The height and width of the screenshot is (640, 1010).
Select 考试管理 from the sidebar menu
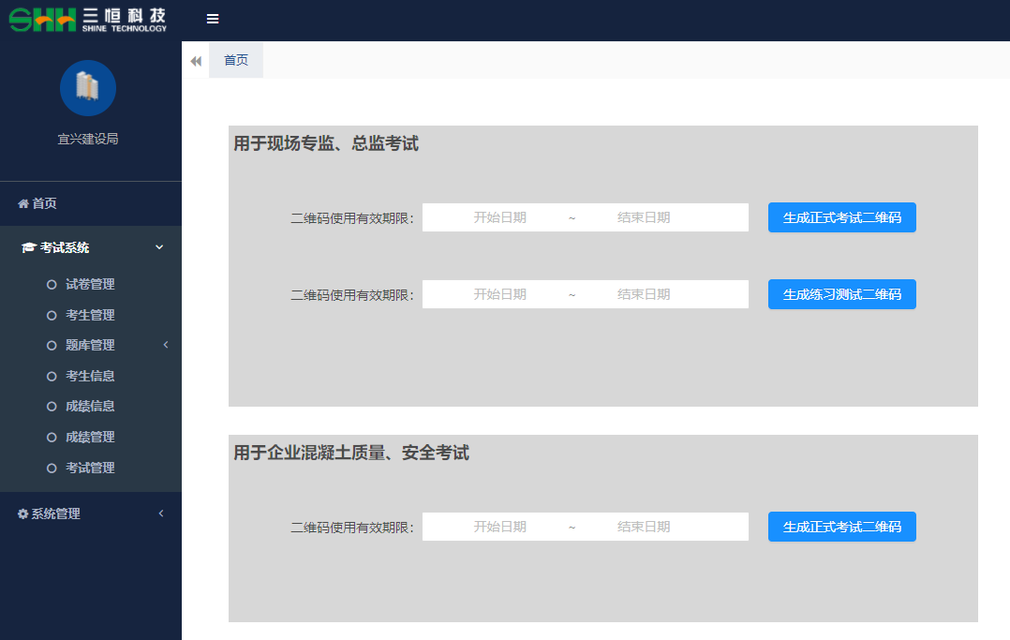point(90,468)
